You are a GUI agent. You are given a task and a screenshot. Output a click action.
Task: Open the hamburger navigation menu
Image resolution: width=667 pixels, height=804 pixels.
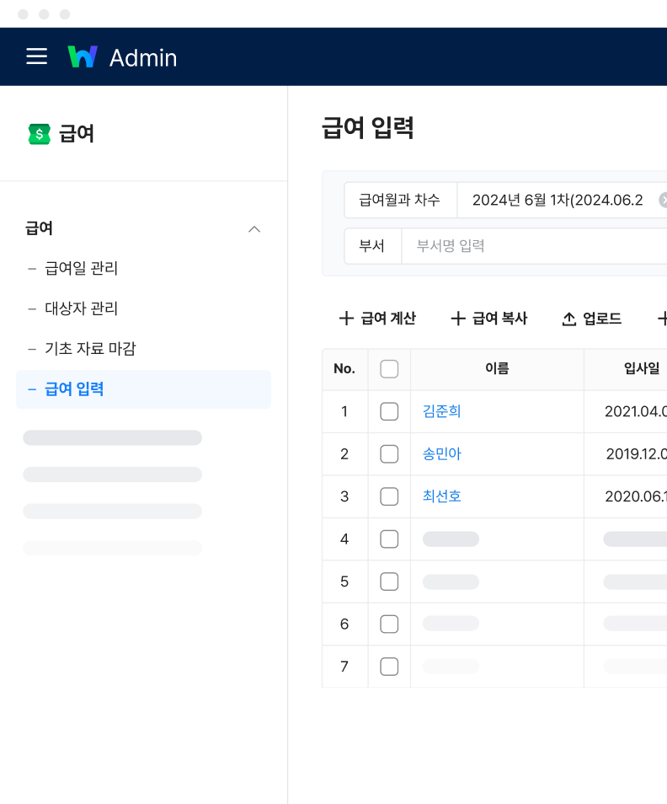tap(36, 56)
